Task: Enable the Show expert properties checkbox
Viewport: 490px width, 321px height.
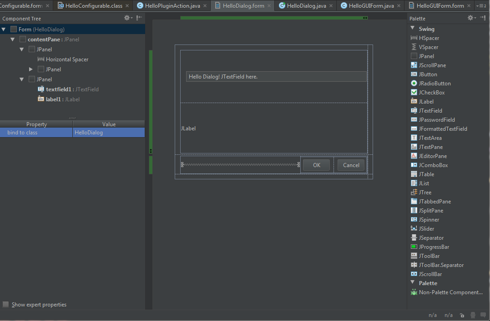Action: click(x=5, y=304)
